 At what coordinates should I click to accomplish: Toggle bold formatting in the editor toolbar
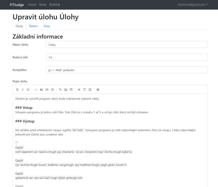(17, 90)
